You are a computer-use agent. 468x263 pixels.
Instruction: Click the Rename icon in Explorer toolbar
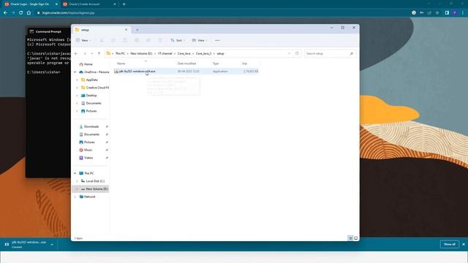[137, 40]
